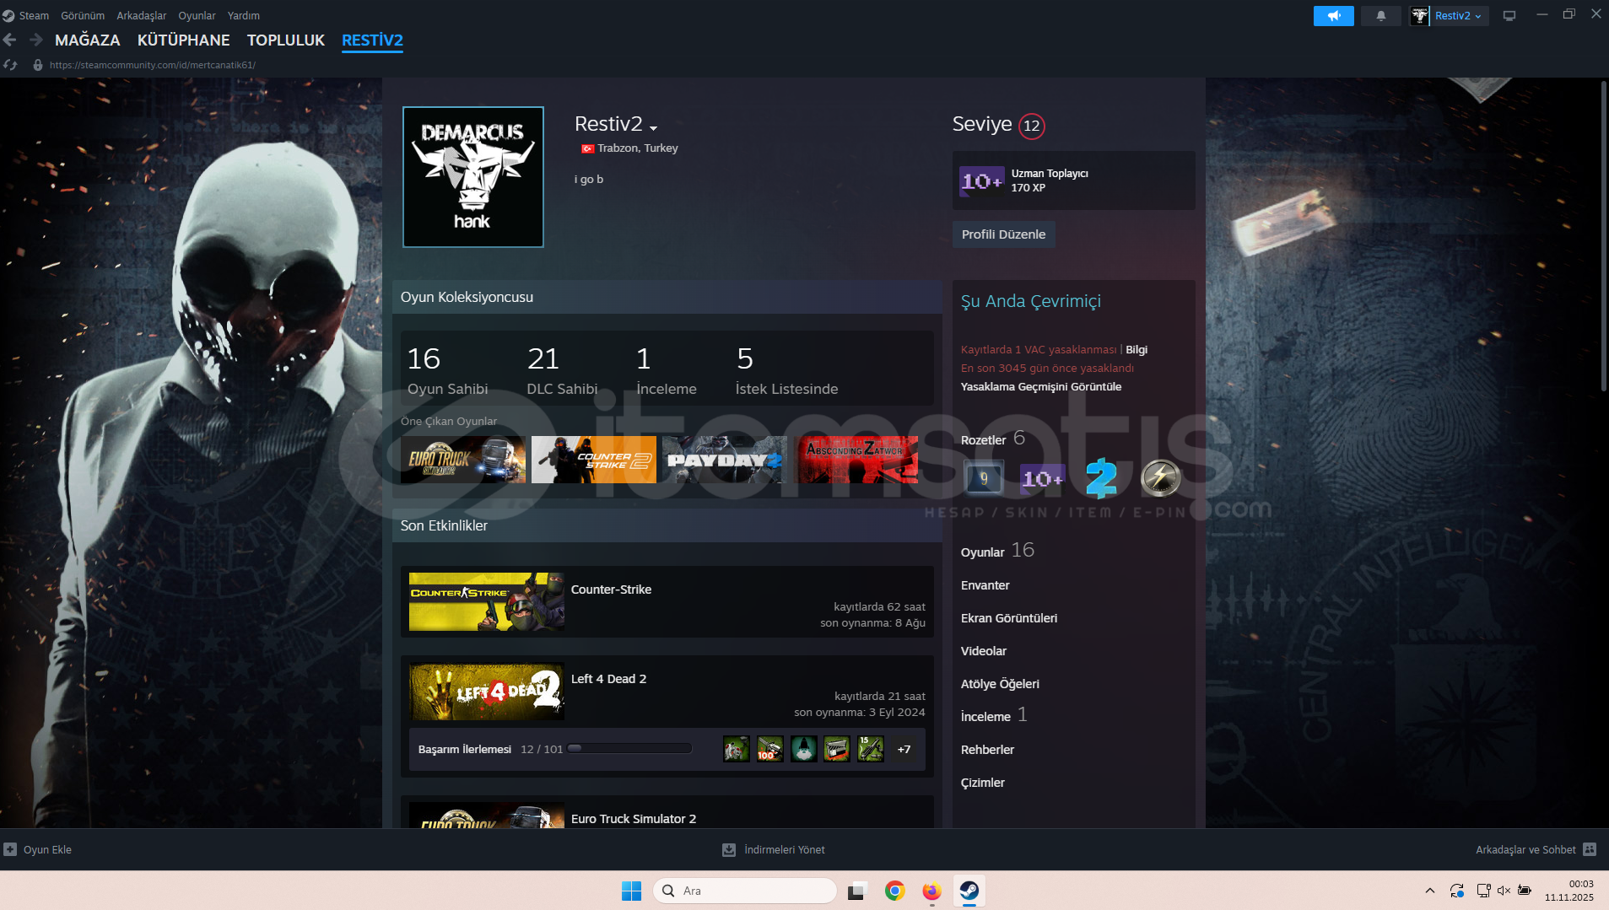1609x910 pixels.
Task: Open the fifth Left 4 Dead 2 achievement icon
Action: click(871, 749)
